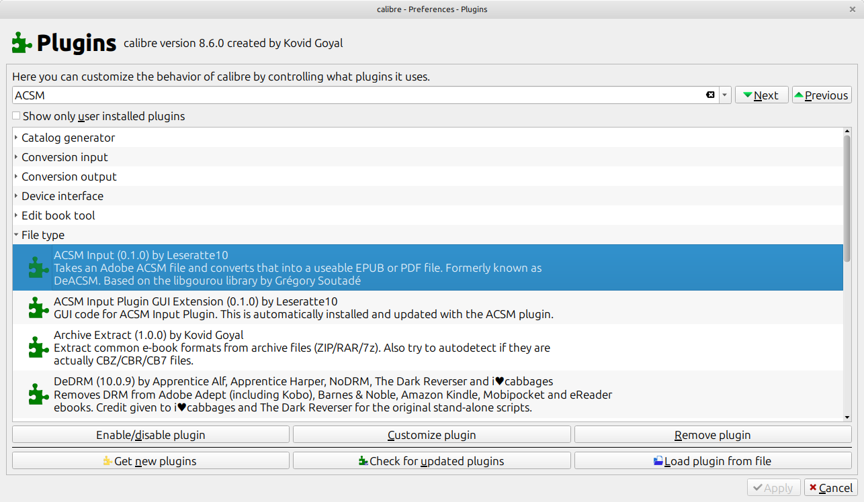The width and height of the screenshot is (864, 502).
Task: Expand the Edit book tool category
Action: coord(15,215)
